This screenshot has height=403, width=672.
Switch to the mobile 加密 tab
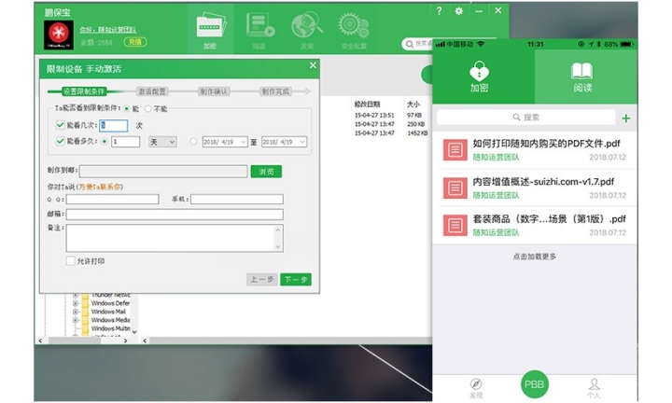tap(483, 76)
